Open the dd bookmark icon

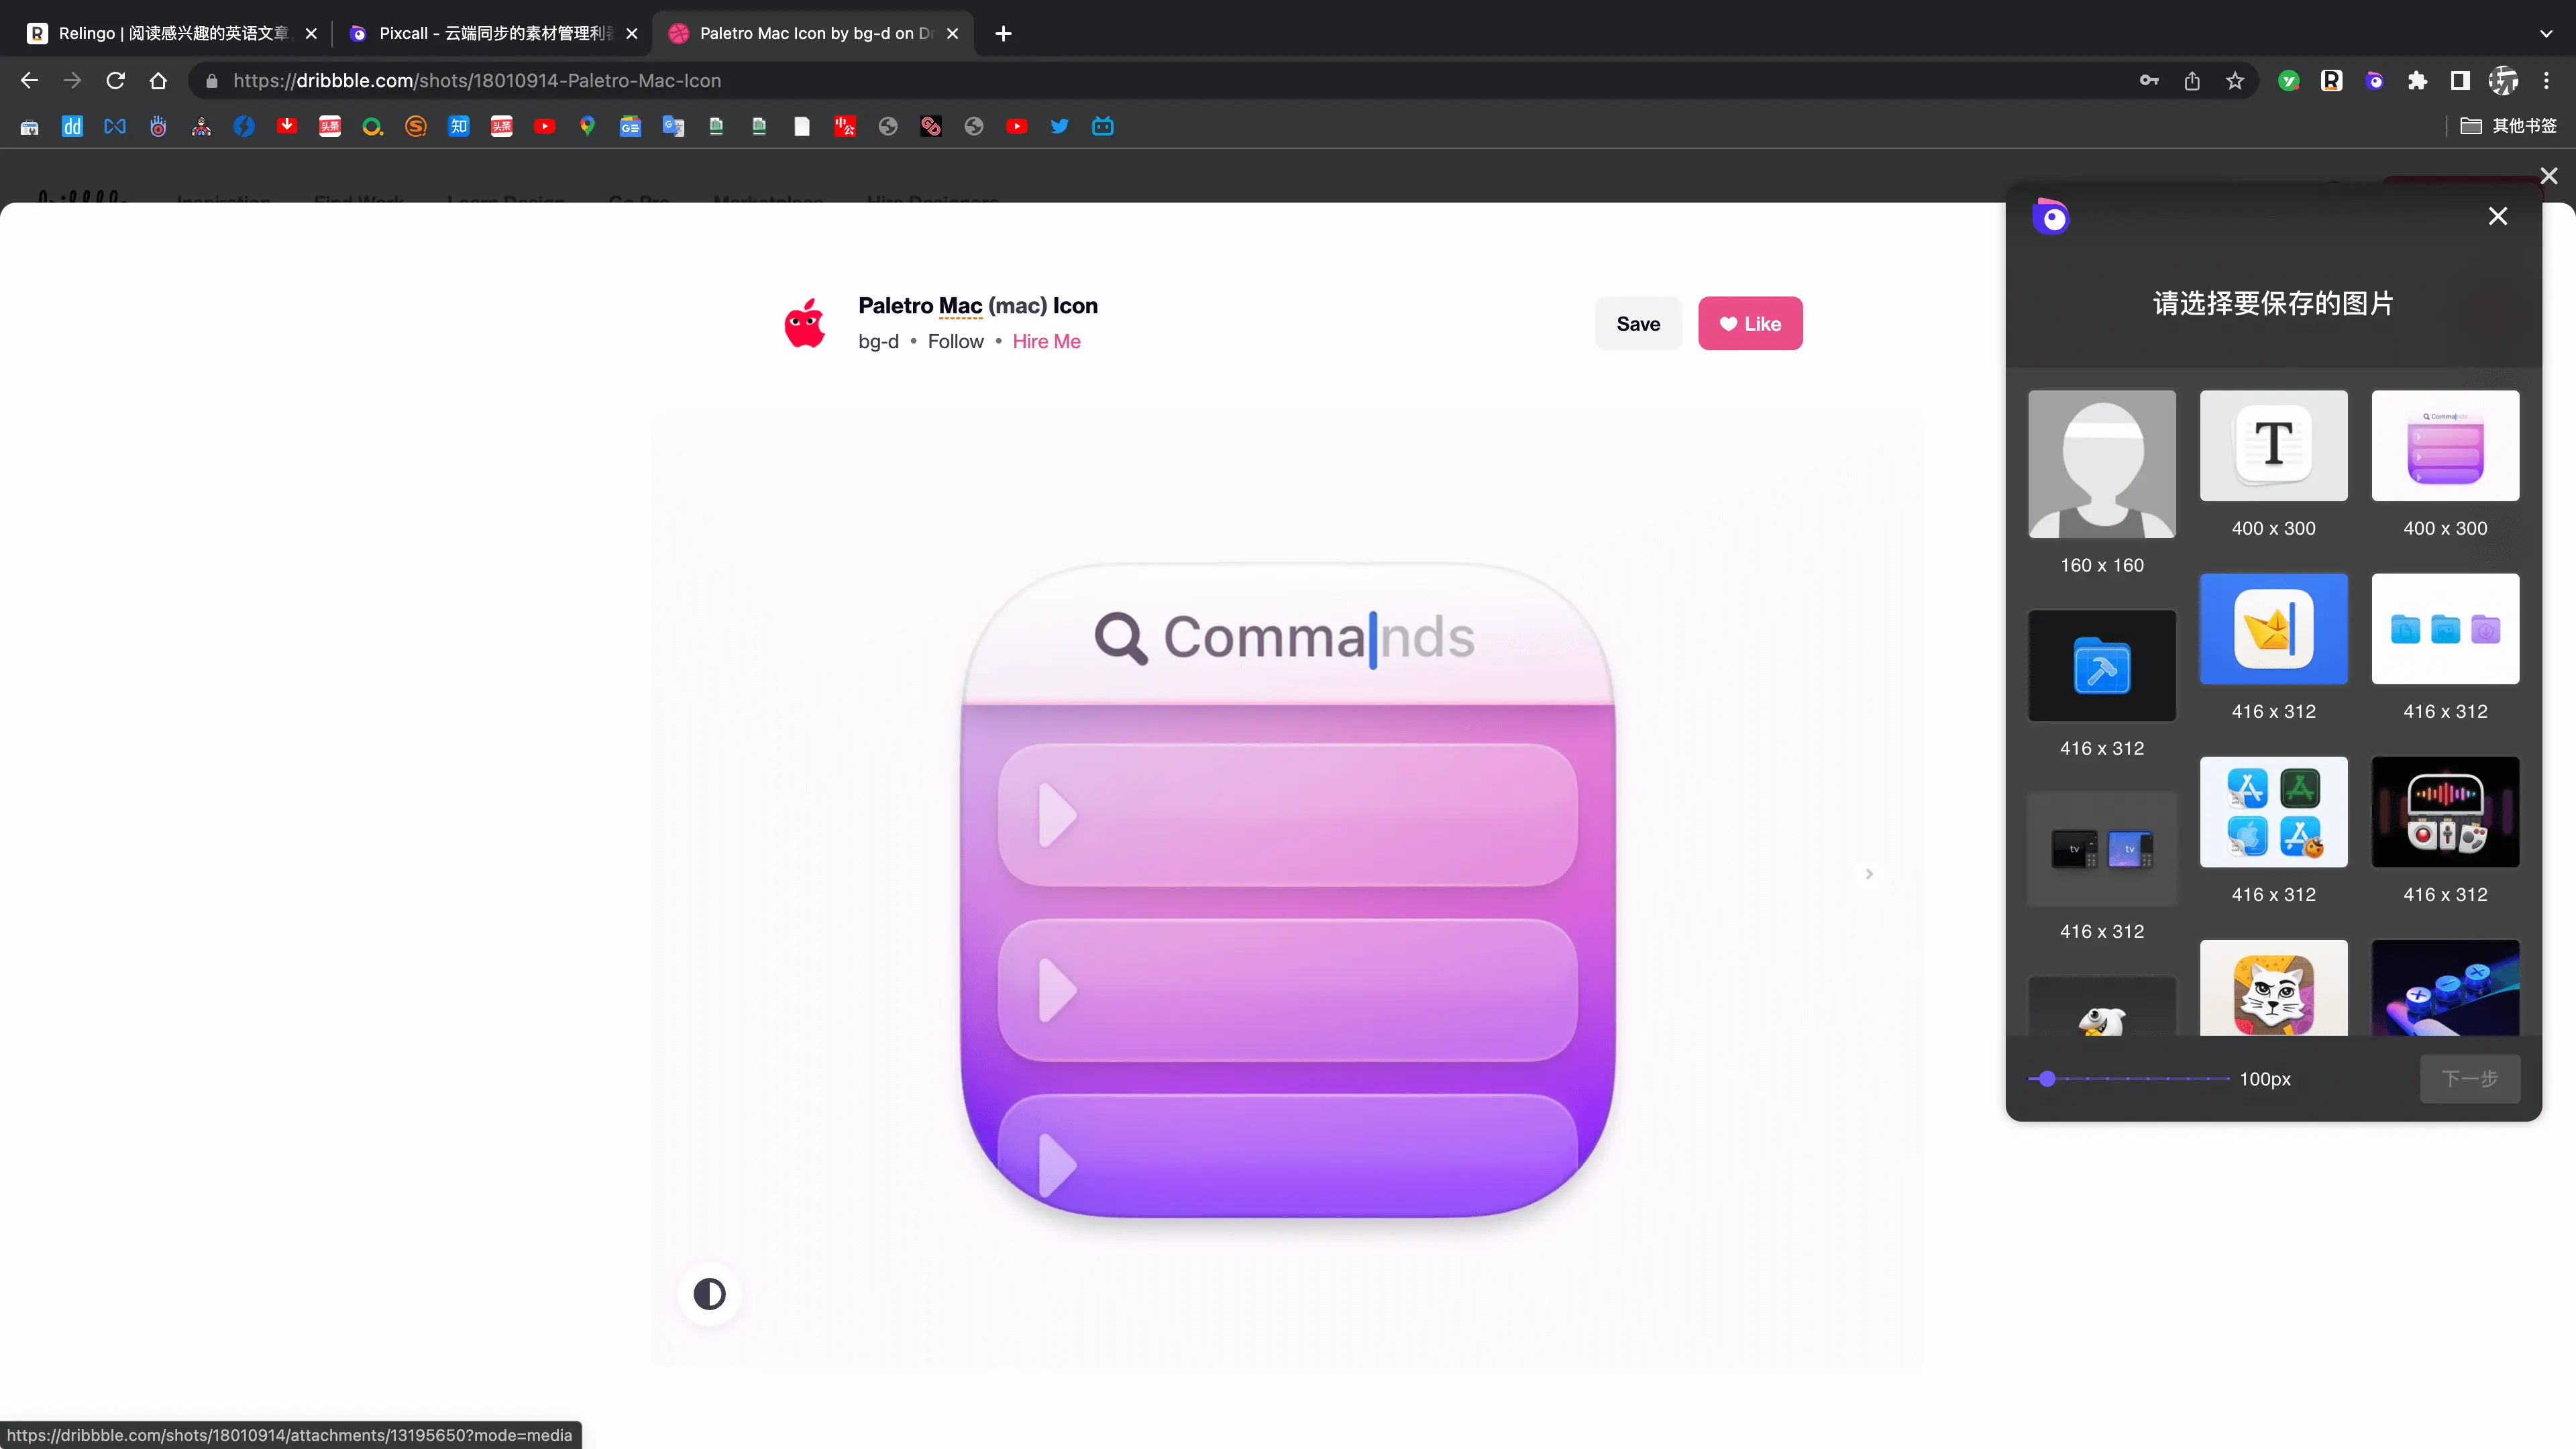[72, 126]
